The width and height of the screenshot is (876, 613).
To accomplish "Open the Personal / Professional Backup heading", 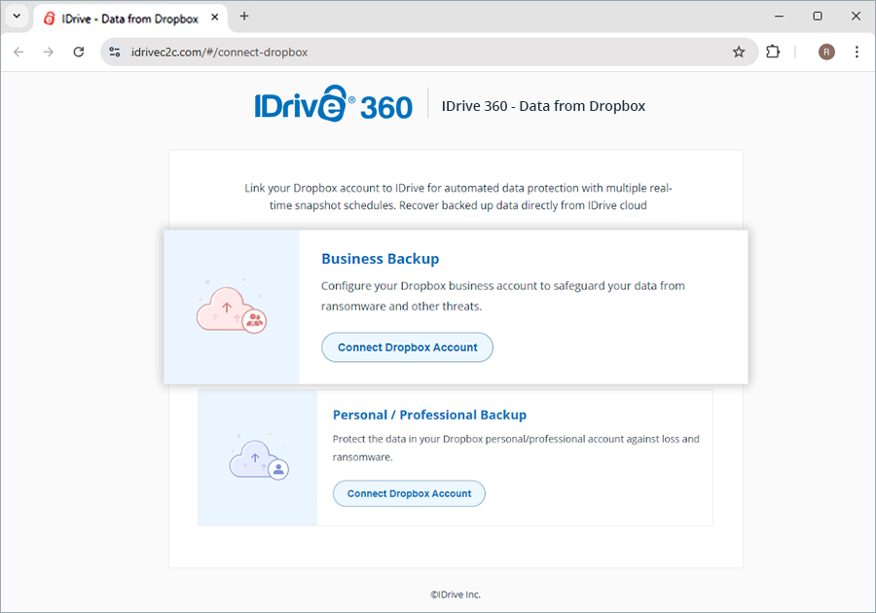I will (x=429, y=415).
